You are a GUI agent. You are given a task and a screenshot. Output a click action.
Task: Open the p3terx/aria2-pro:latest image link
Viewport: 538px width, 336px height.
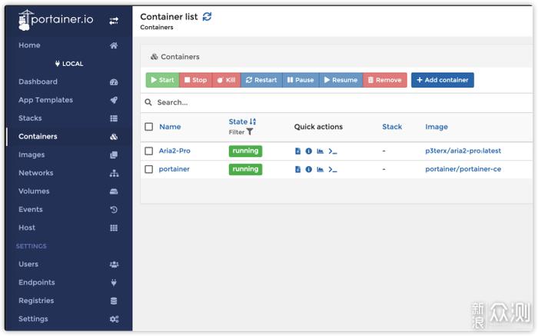pyautogui.click(x=463, y=151)
